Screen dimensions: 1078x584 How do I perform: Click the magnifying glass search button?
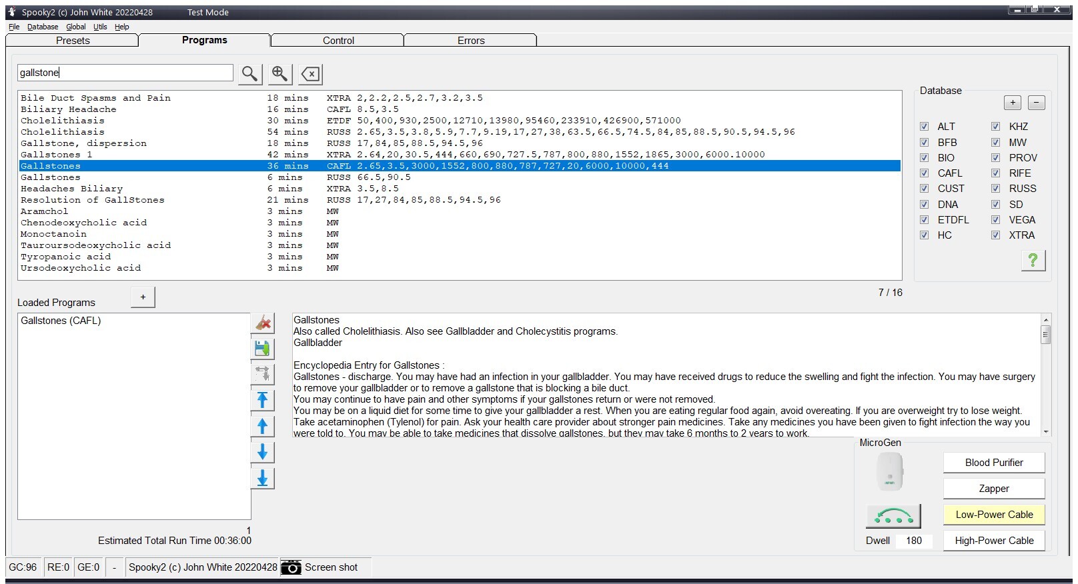[x=249, y=73]
